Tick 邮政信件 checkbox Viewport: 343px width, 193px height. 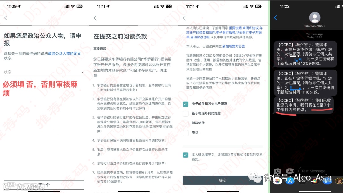185,123
